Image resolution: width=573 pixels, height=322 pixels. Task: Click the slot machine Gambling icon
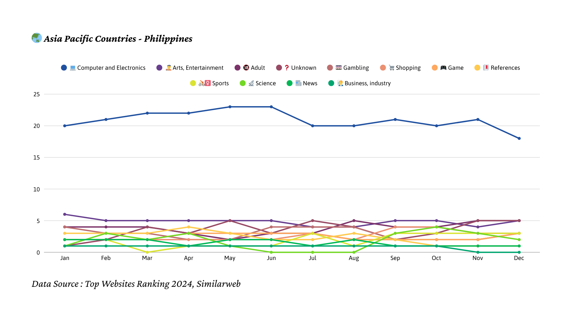[338, 68]
